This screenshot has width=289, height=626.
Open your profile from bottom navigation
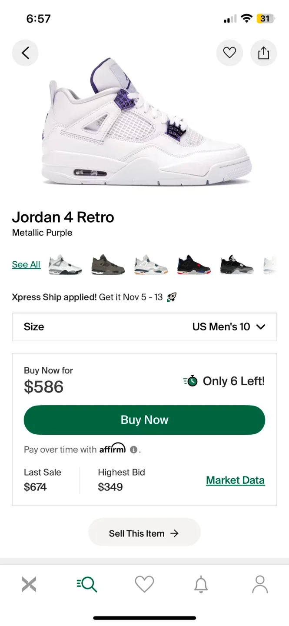pyautogui.click(x=259, y=584)
